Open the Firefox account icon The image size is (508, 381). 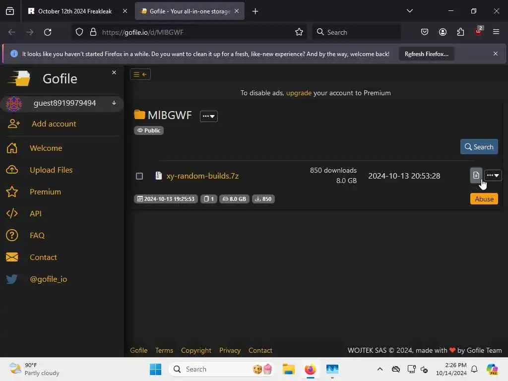pyautogui.click(x=443, y=32)
